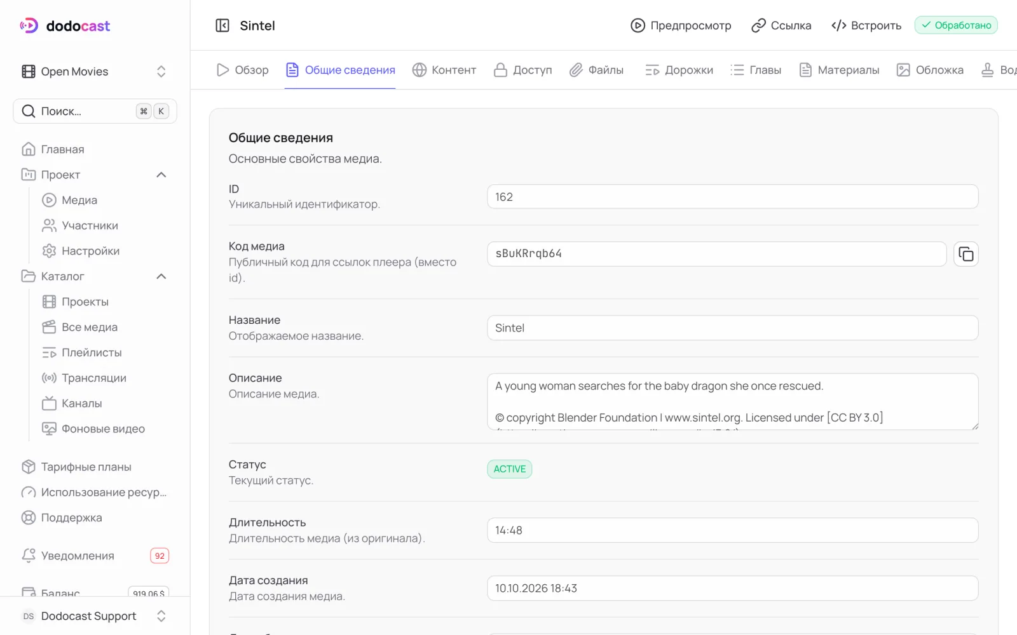Open Тарифные планы page
Viewport: 1017px width, 635px height.
click(x=76, y=467)
